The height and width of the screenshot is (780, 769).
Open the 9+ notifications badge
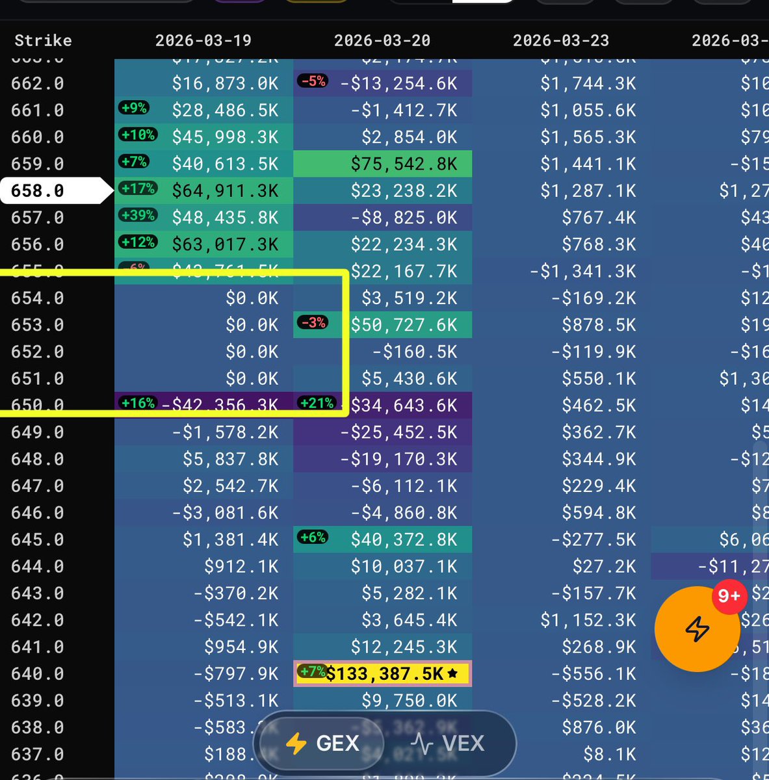tap(729, 596)
